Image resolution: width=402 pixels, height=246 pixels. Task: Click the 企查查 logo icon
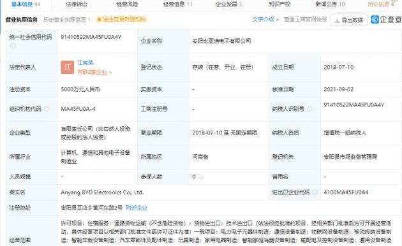(x=375, y=20)
